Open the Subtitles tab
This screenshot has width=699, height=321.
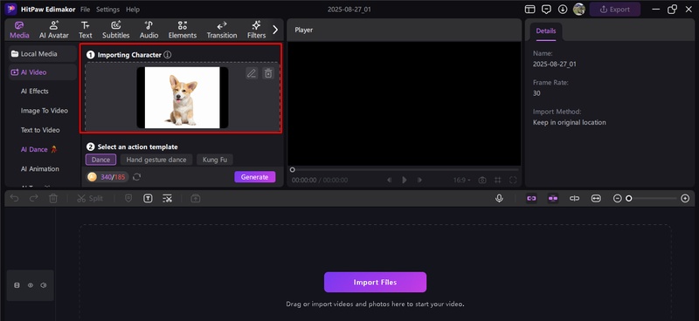click(116, 30)
